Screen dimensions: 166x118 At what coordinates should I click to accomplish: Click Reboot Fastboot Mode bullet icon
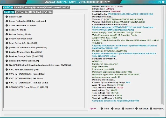coord(7,38)
